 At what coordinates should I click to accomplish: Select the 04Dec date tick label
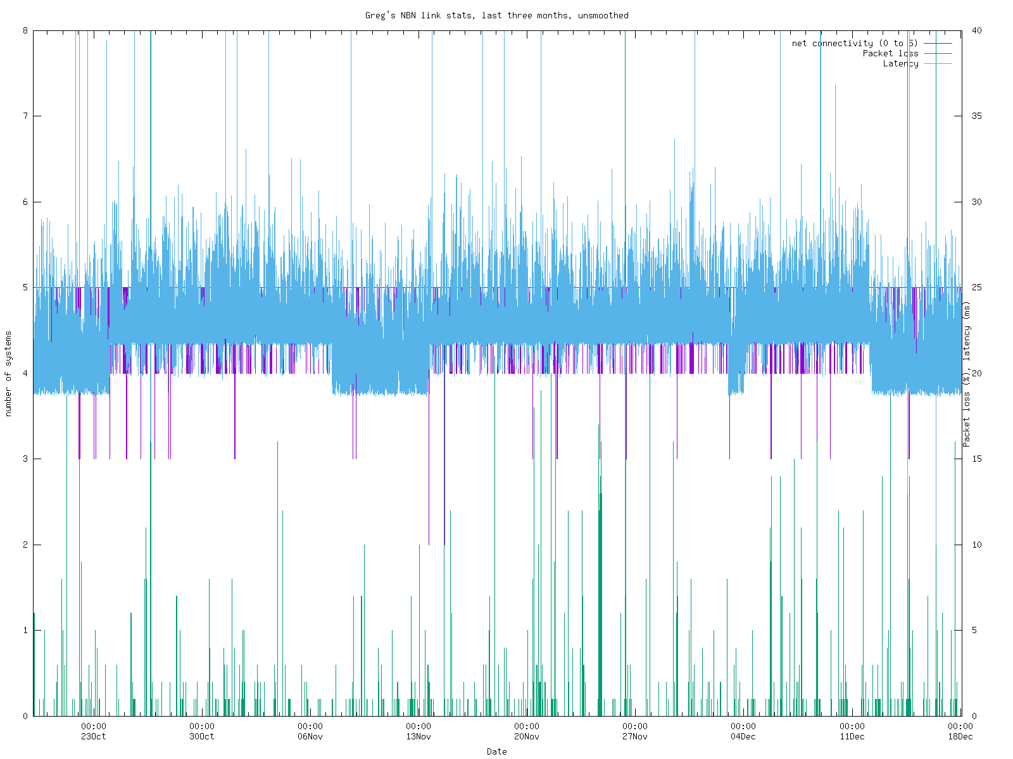click(x=743, y=736)
